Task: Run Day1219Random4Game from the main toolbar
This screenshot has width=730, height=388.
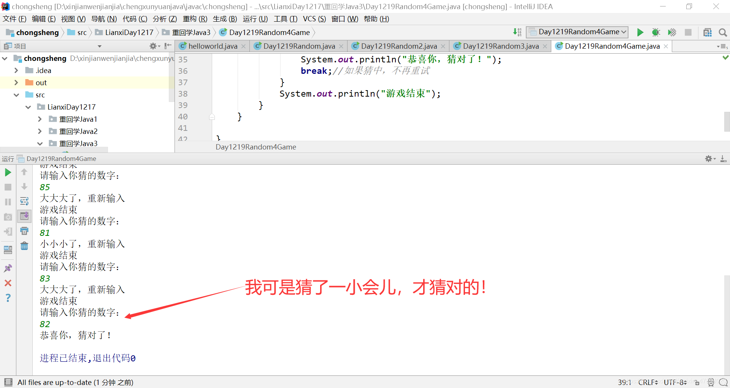Action: [x=640, y=32]
